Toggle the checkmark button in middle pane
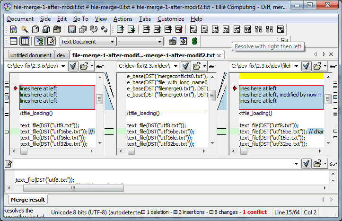Screen dimensions: 342x221 click(185, 66)
